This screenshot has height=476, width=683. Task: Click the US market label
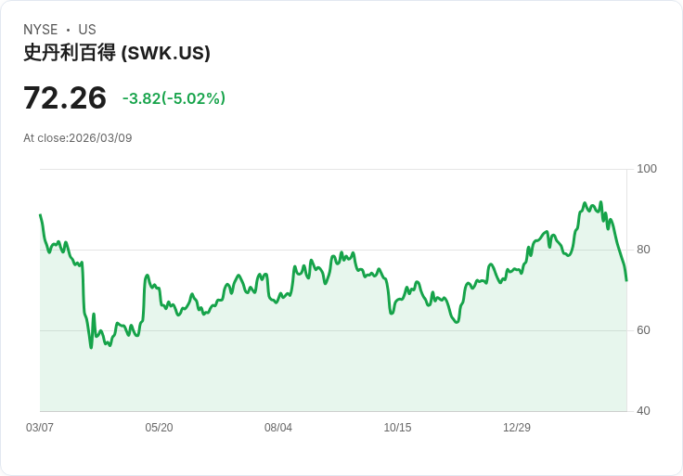87,30
